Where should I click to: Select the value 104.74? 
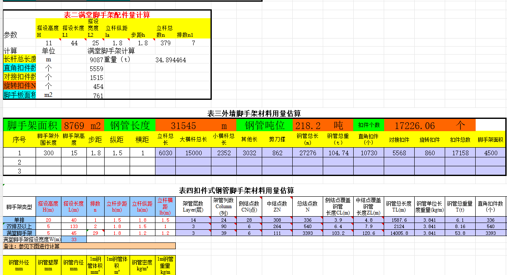338,153
